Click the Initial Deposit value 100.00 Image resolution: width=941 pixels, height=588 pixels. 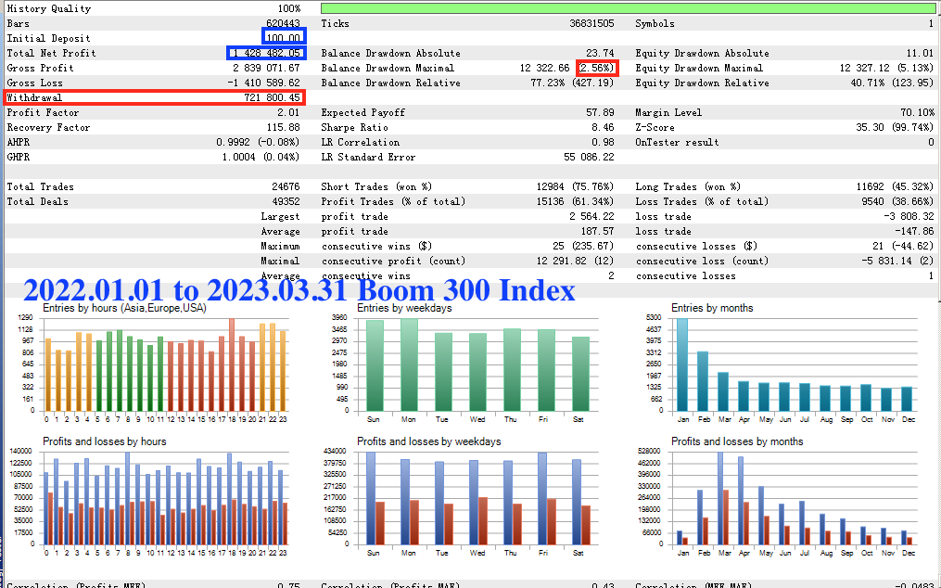pyautogui.click(x=284, y=38)
